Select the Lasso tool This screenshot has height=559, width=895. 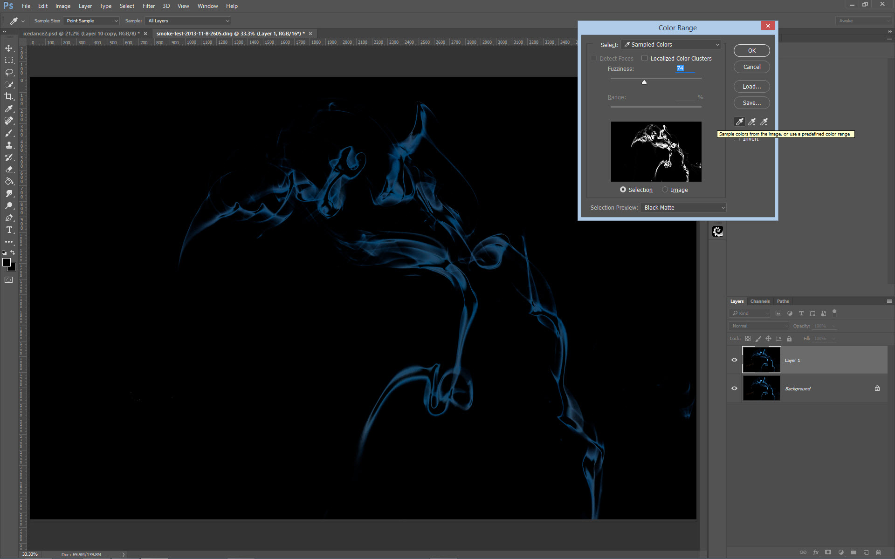point(9,72)
